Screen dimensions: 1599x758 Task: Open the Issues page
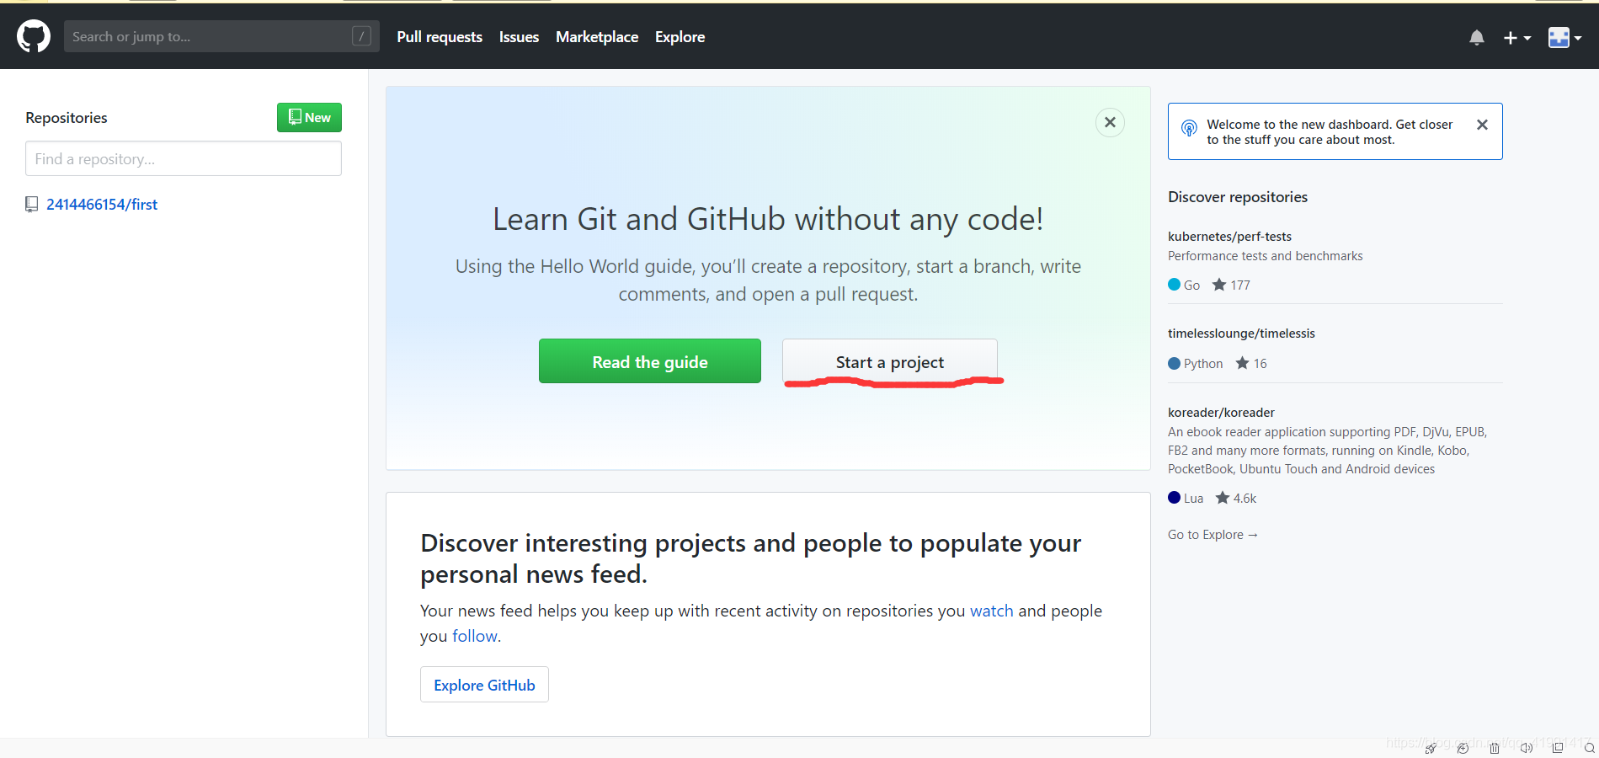(x=519, y=37)
